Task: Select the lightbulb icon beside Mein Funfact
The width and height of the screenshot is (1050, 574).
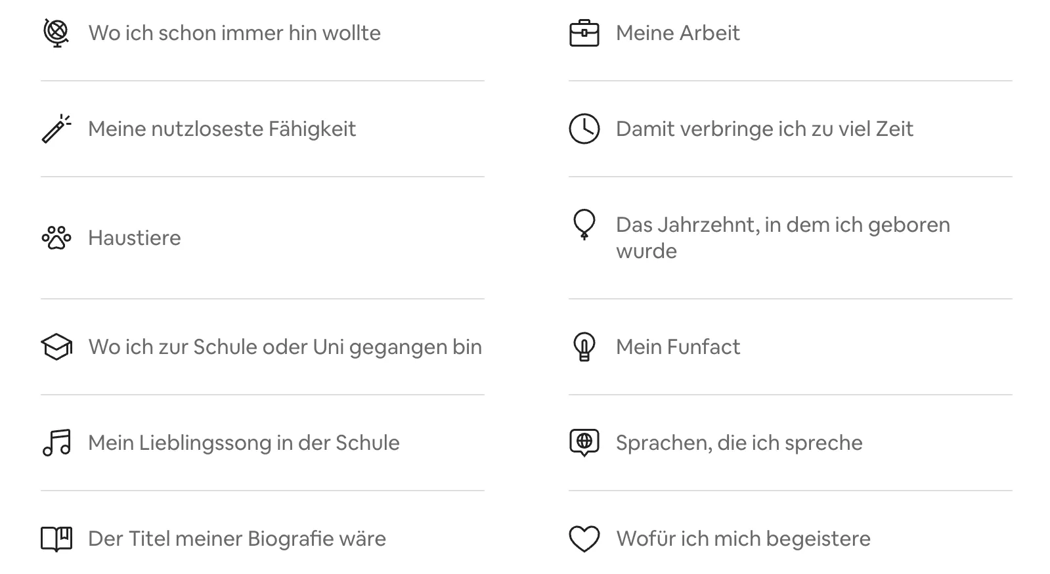Action: click(584, 346)
